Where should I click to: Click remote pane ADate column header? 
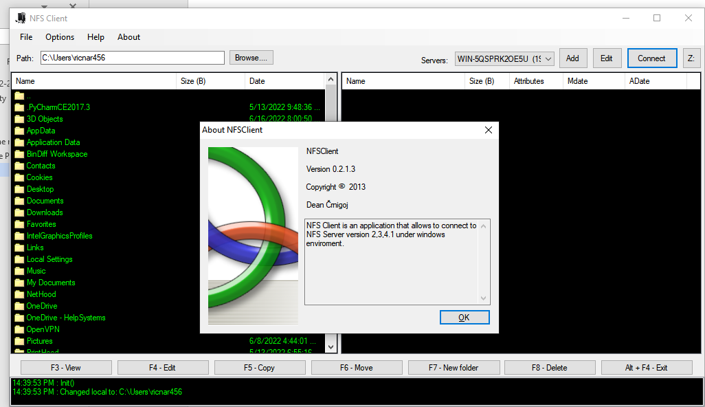[656, 81]
